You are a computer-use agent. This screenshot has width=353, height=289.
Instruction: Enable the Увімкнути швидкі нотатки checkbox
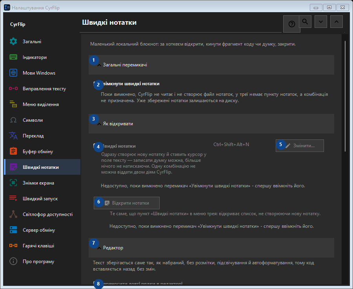click(x=95, y=84)
